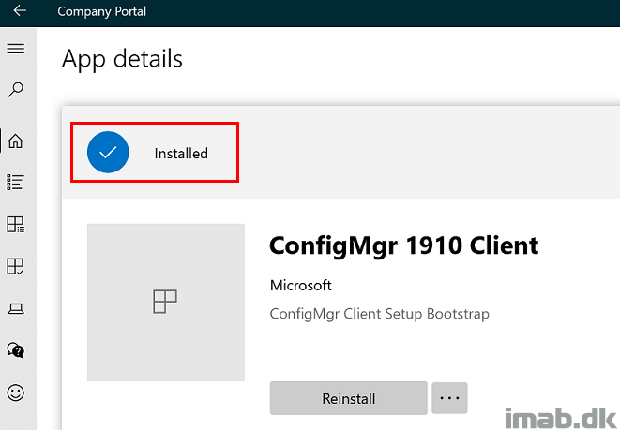Open the apps list sidebar icon
Image resolution: width=620 pixels, height=430 pixels.
click(15, 183)
